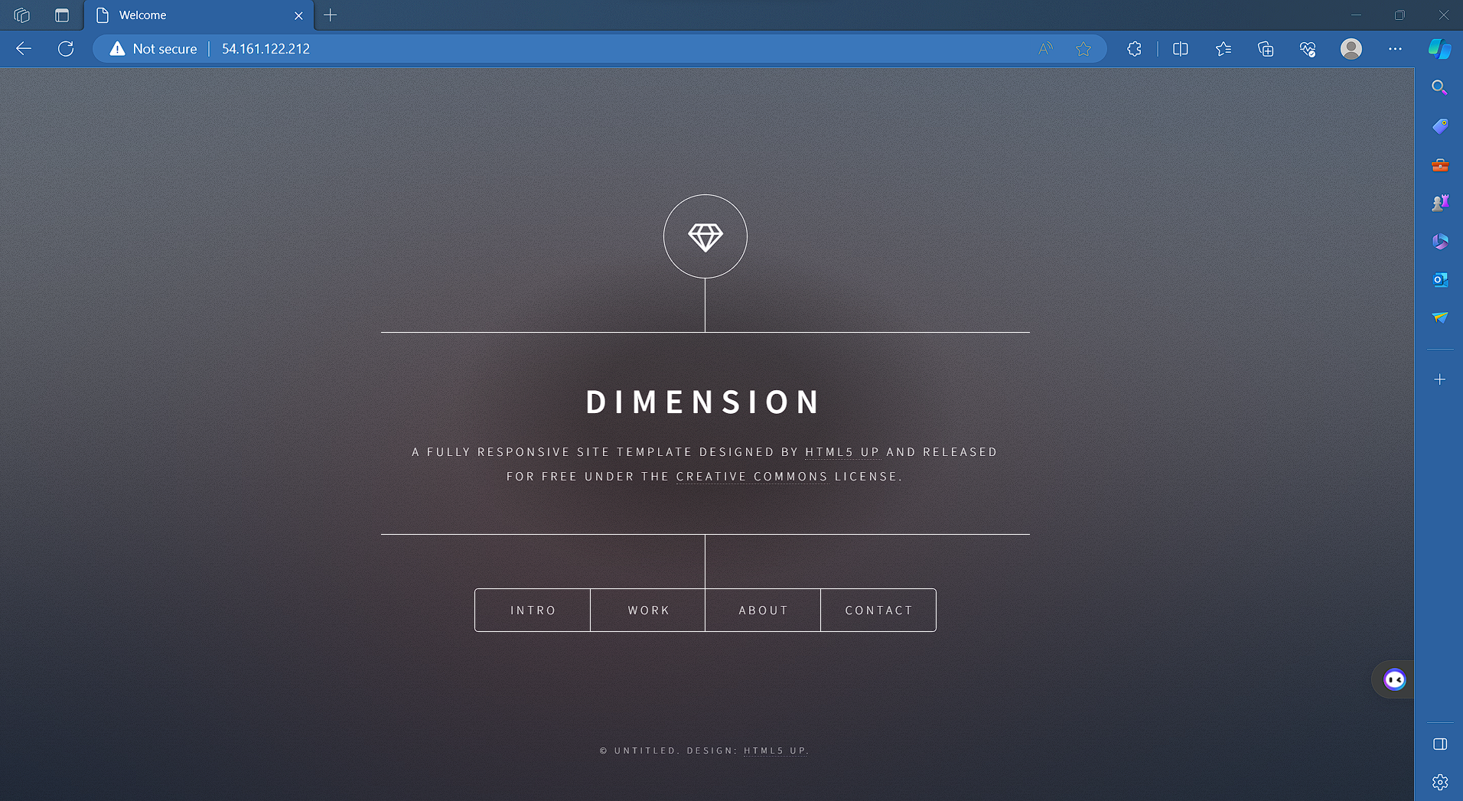Open the CONTACT navigation item
The height and width of the screenshot is (801, 1463).
[878, 610]
